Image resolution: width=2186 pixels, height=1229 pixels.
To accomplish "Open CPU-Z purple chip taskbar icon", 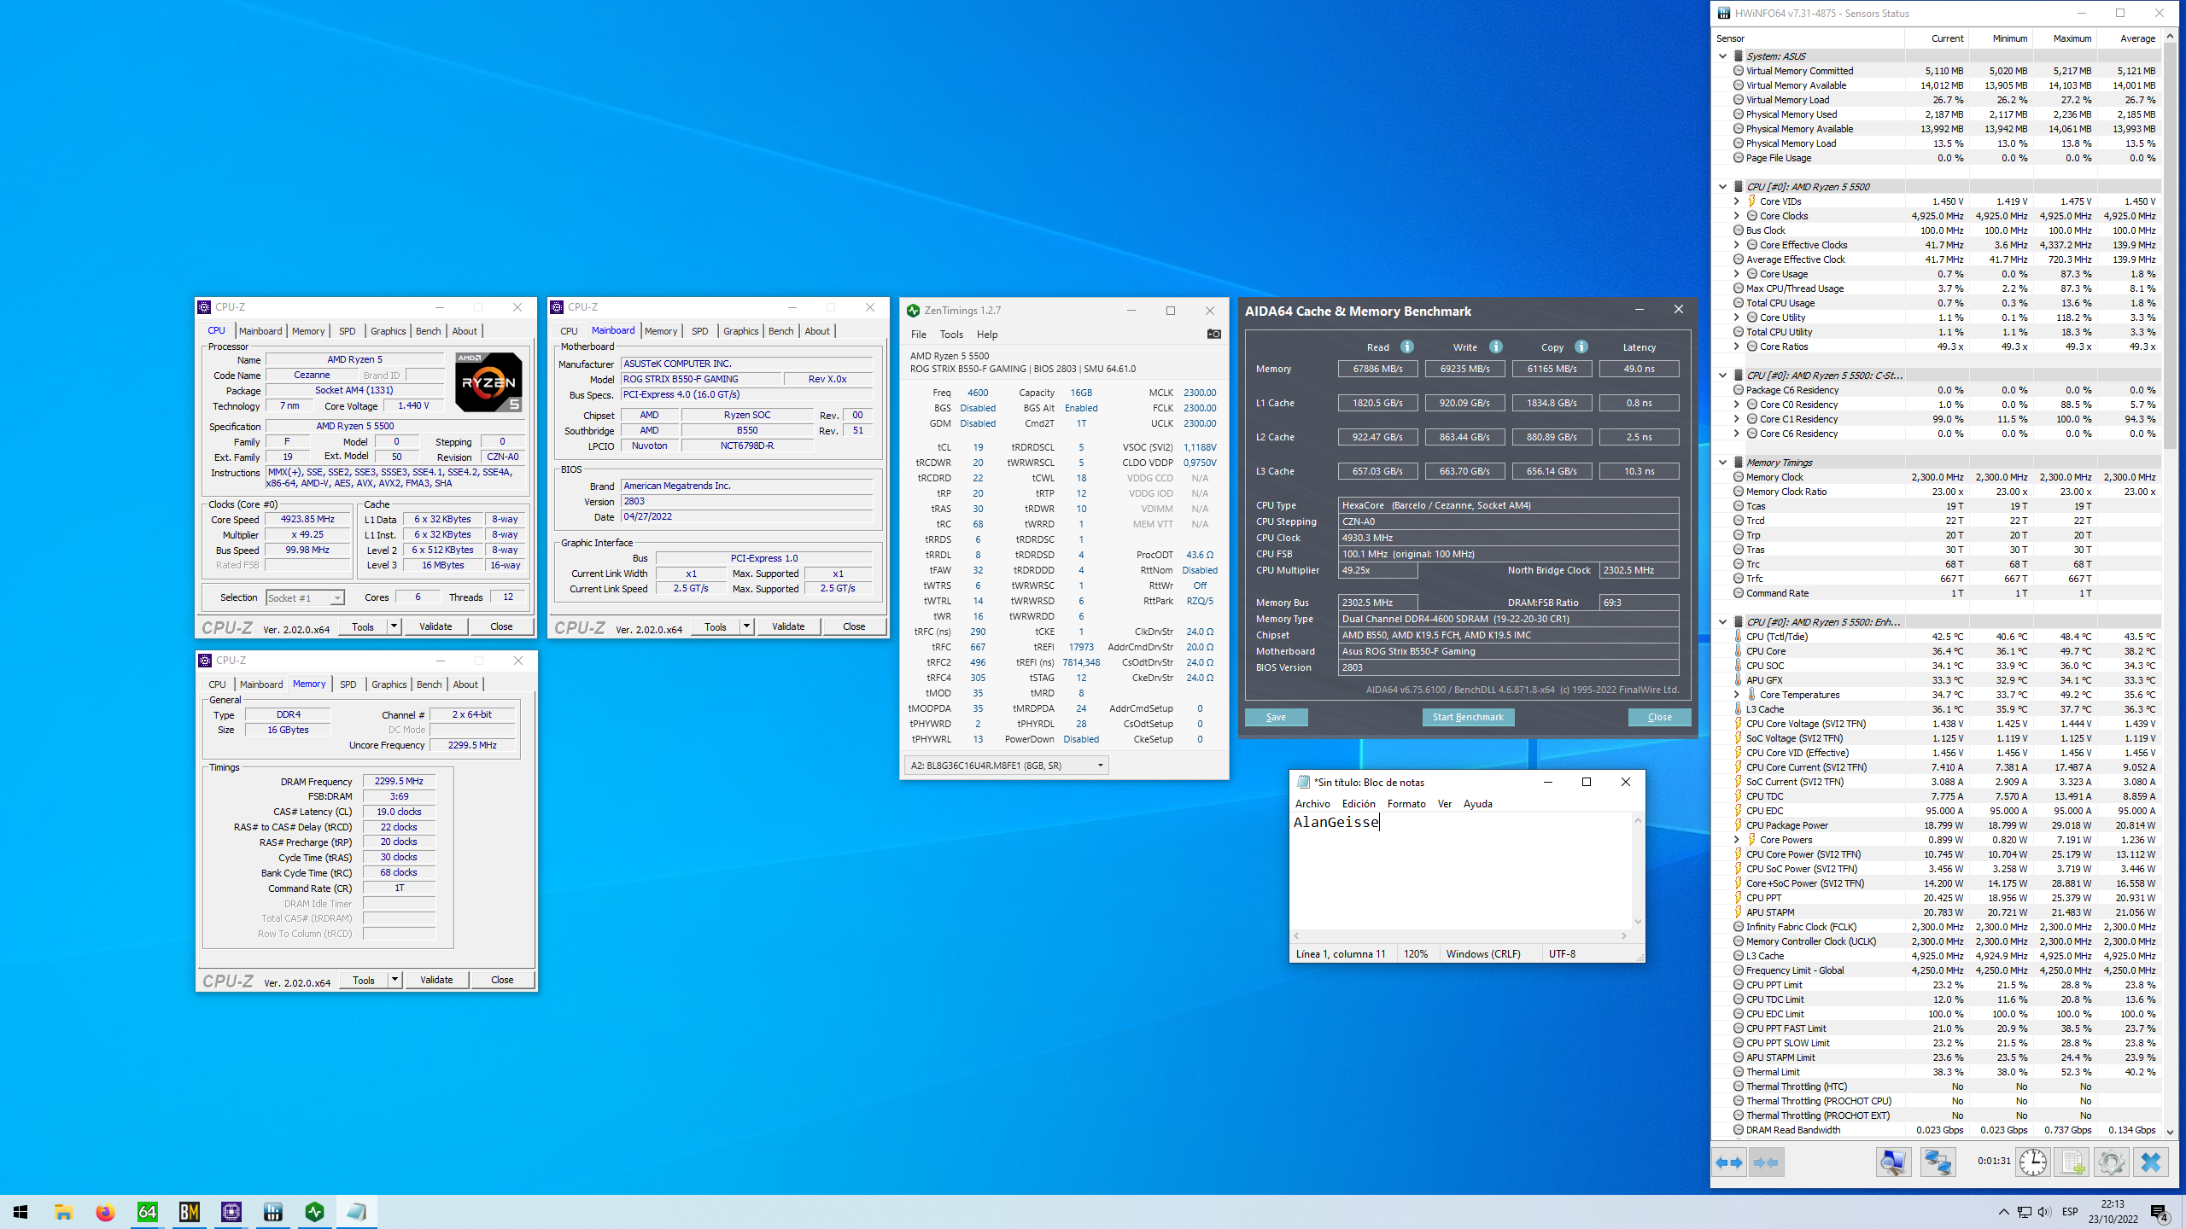I will [x=231, y=1212].
